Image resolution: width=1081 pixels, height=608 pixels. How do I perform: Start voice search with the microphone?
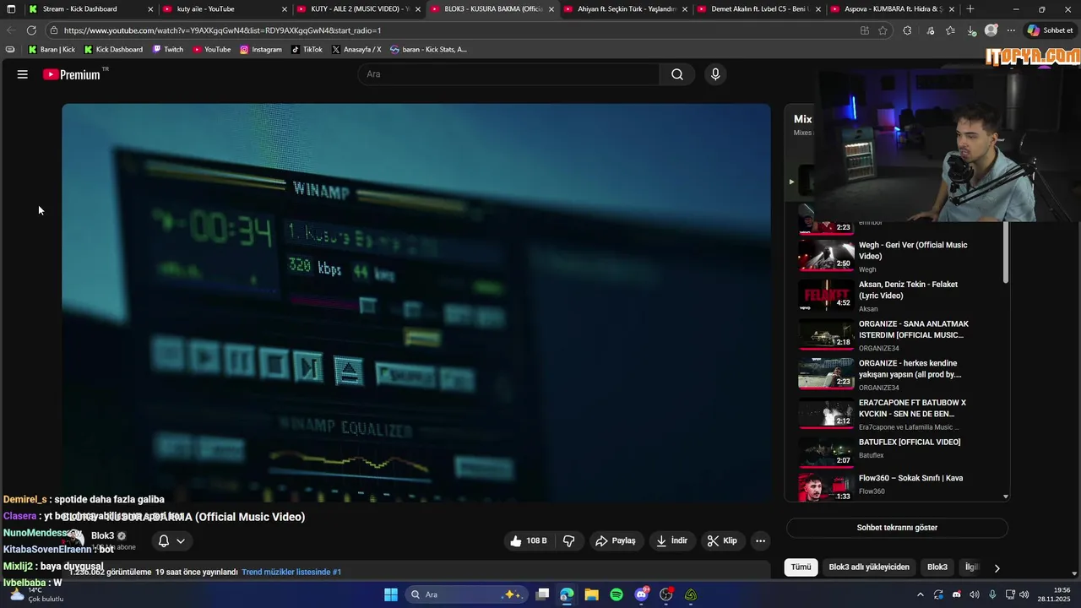click(715, 74)
